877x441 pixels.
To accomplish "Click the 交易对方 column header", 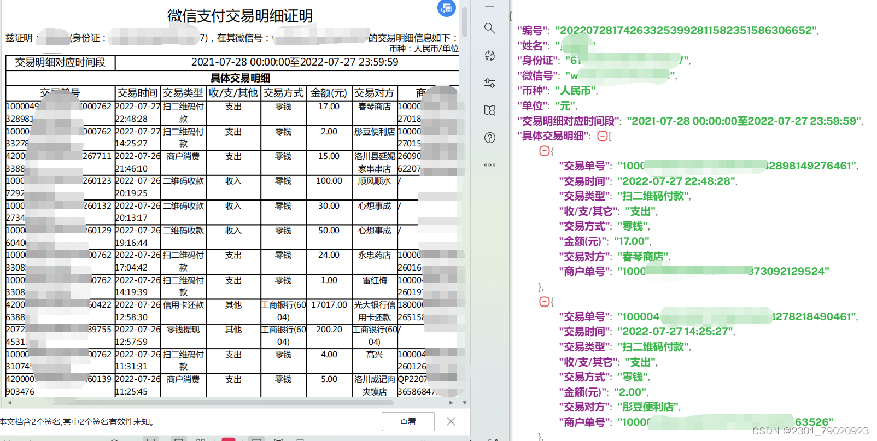I will click(374, 93).
